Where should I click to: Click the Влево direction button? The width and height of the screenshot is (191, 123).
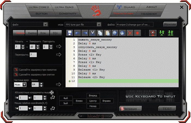click(79, 101)
